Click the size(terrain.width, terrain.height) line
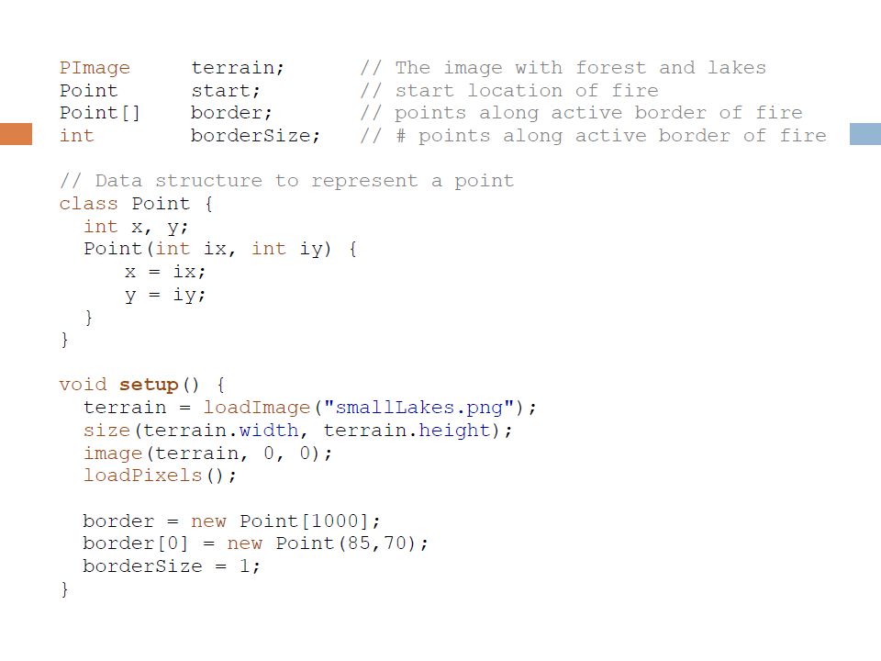Image resolution: width=881 pixels, height=661 pixels. click(x=297, y=431)
